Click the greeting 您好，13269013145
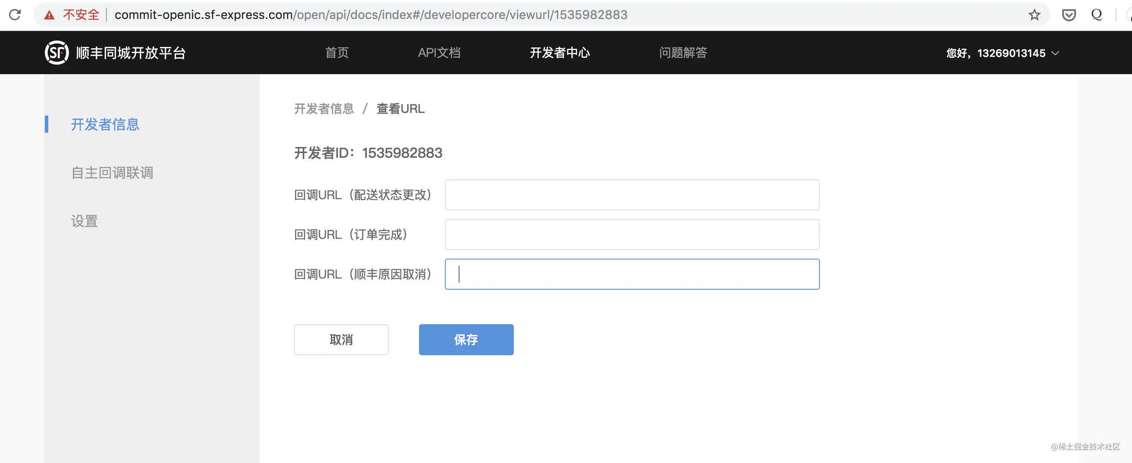The width and height of the screenshot is (1132, 463). pos(996,53)
